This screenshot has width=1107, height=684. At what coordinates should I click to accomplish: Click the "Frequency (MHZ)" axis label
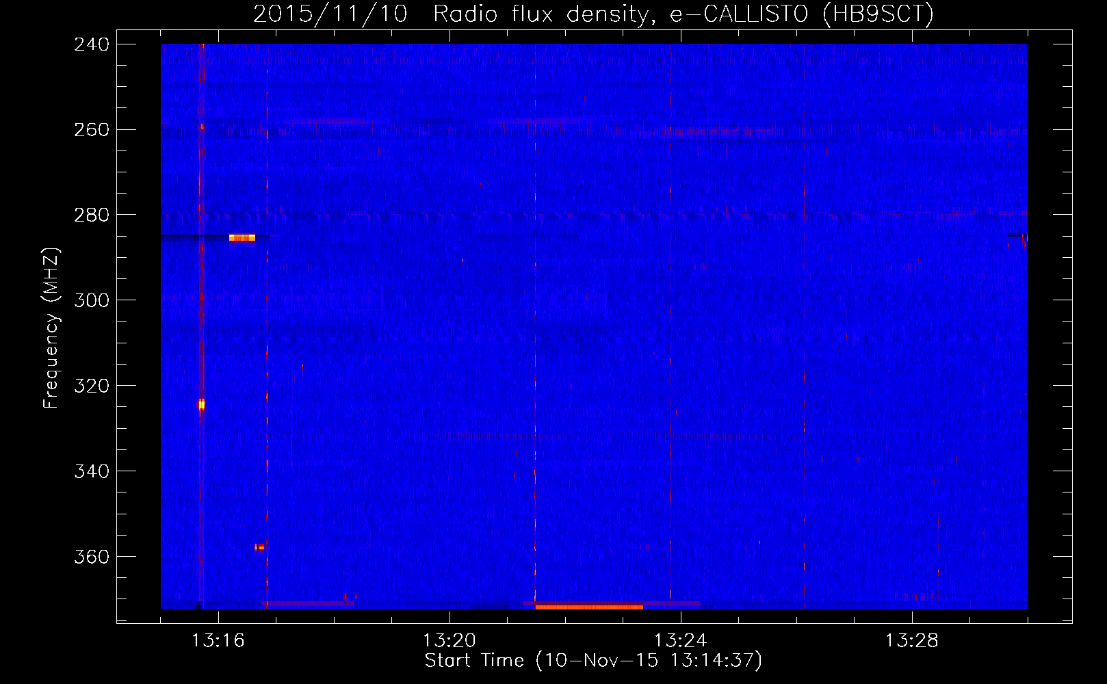point(51,328)
